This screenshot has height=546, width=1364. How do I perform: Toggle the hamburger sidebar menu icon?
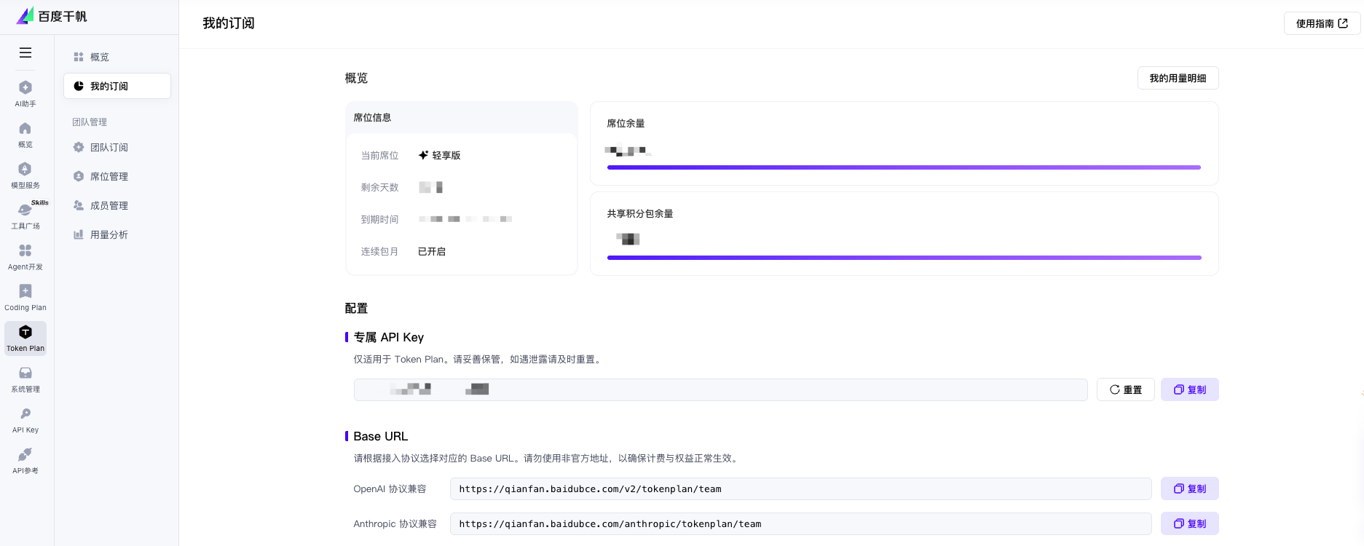pyautogui.click(x=25, y=52)
